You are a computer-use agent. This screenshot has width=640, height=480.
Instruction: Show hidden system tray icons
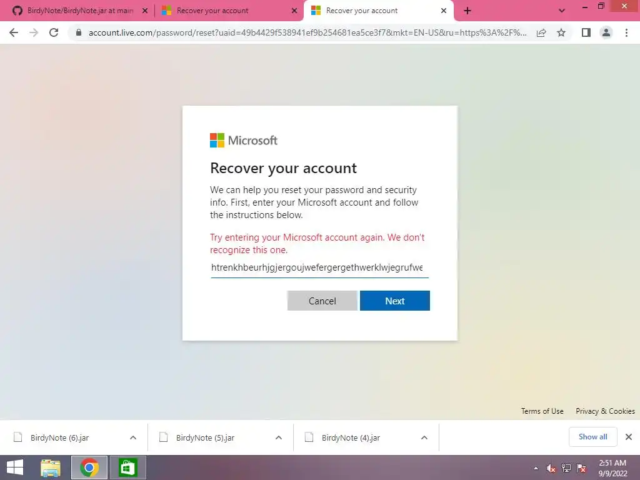536,468
